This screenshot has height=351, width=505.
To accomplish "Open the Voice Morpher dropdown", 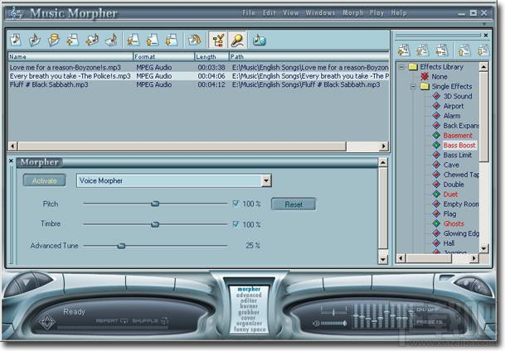I will tap(266, 180).
